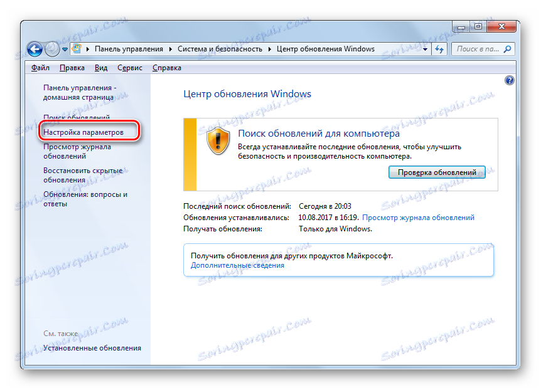
Task: Close the Windows Update window
Action: [501, 26]
